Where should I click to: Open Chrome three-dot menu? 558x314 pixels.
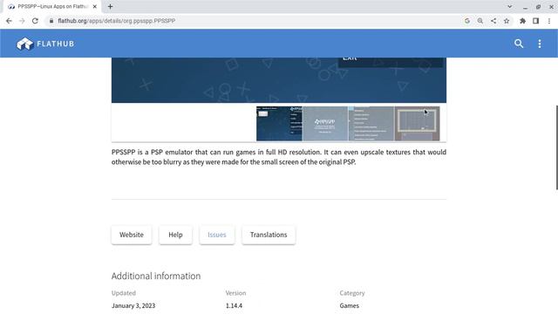click(x=549, y=21)
